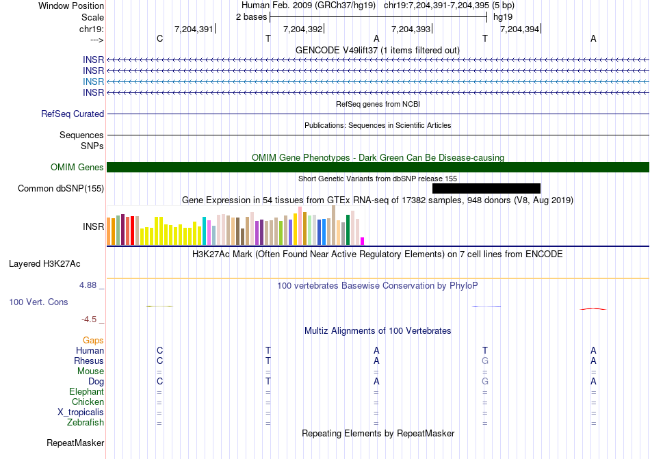The image size is (650, 459).
Task: Click the Window Position track label
Action: click(x=71, y=5)
